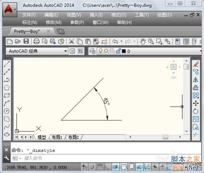
Task: Click the Mirror tool
Action: 196,80
